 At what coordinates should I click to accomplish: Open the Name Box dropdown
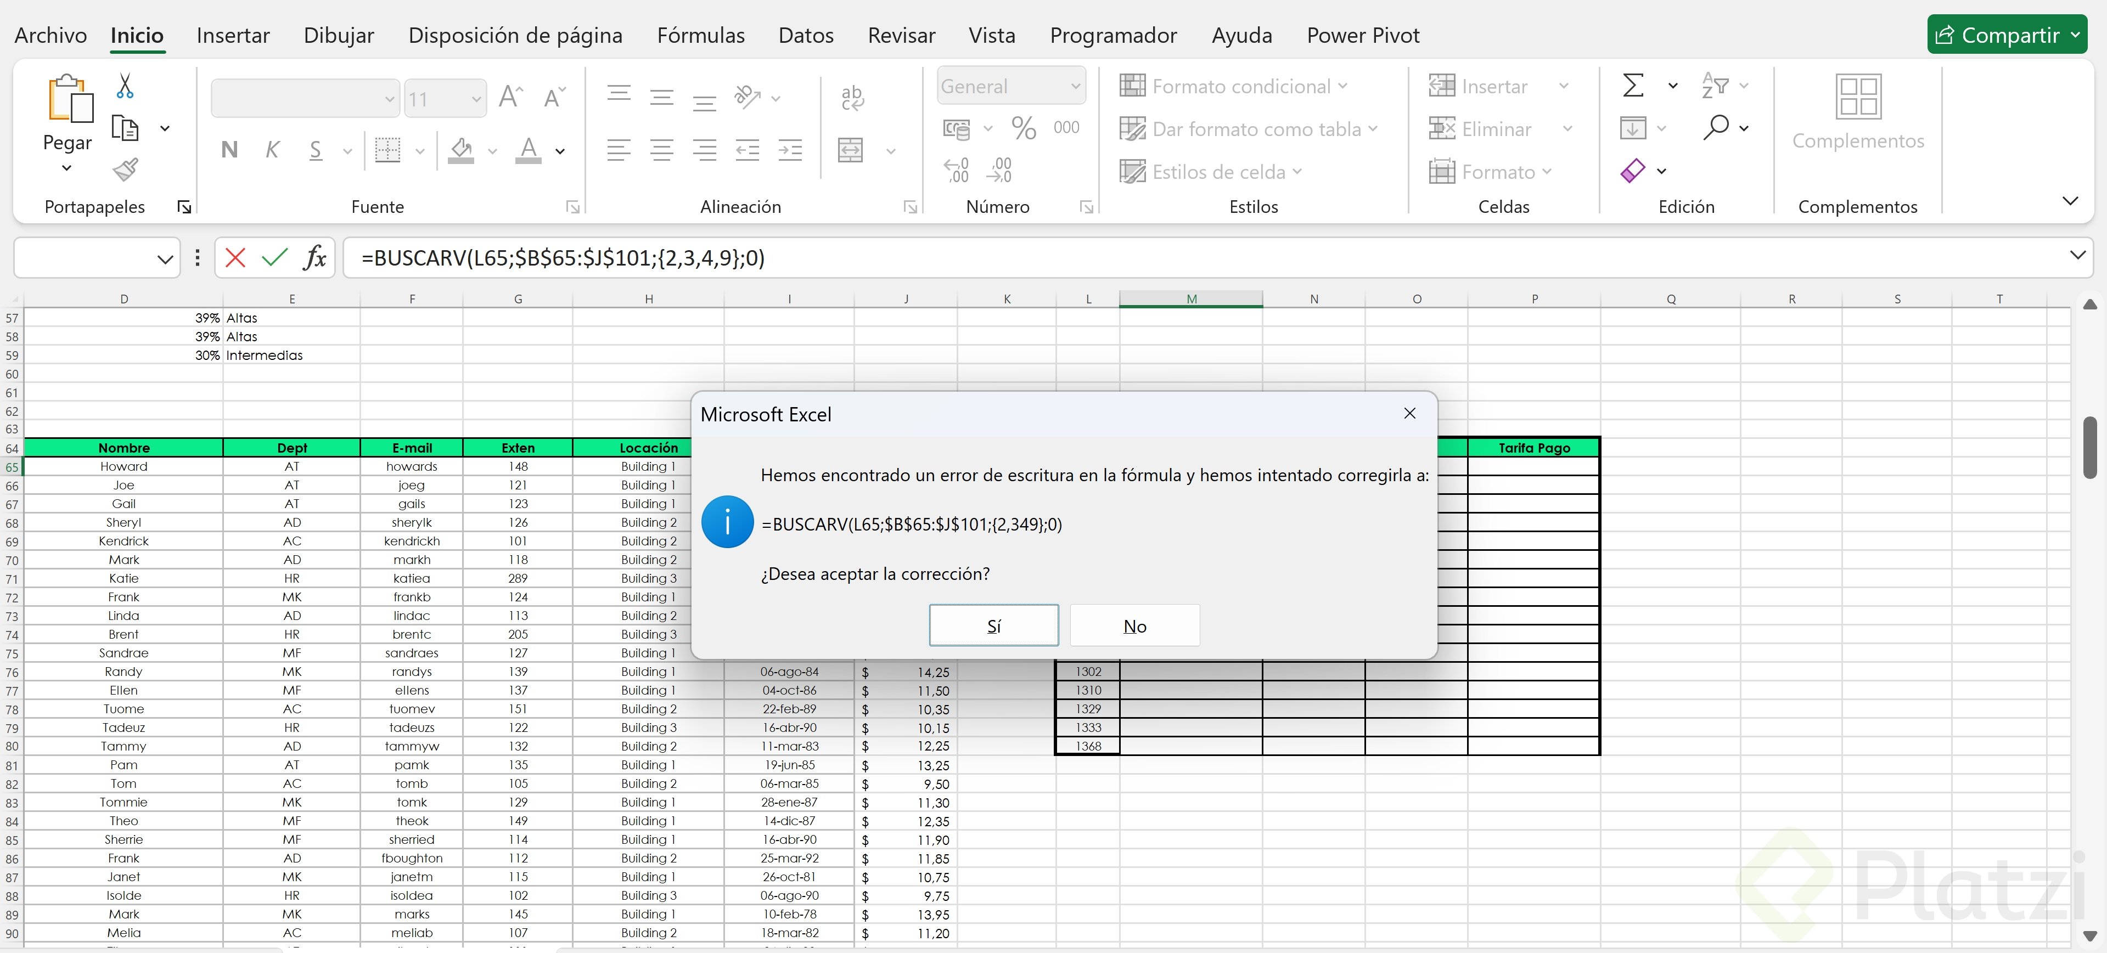click(165, 259)
